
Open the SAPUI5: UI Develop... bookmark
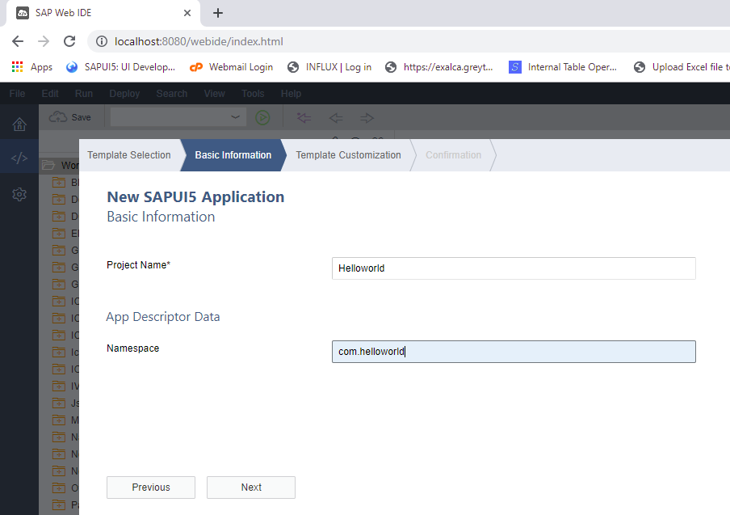(120, 67)
